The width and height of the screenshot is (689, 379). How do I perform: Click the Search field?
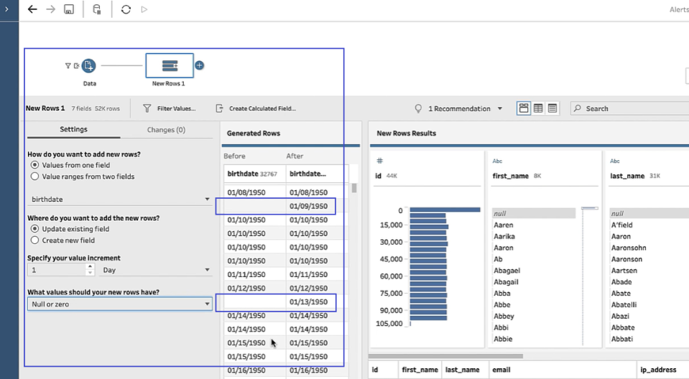629,108
